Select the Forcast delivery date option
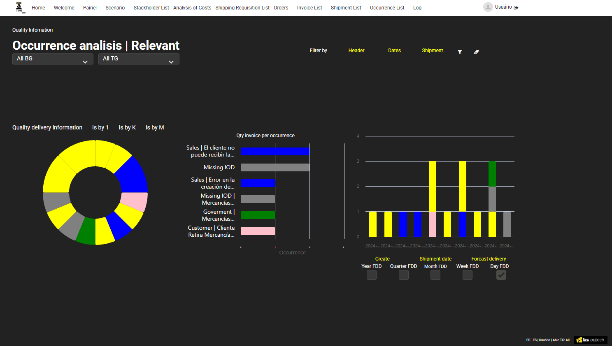 pyautogui.click(x=489, y=259)
